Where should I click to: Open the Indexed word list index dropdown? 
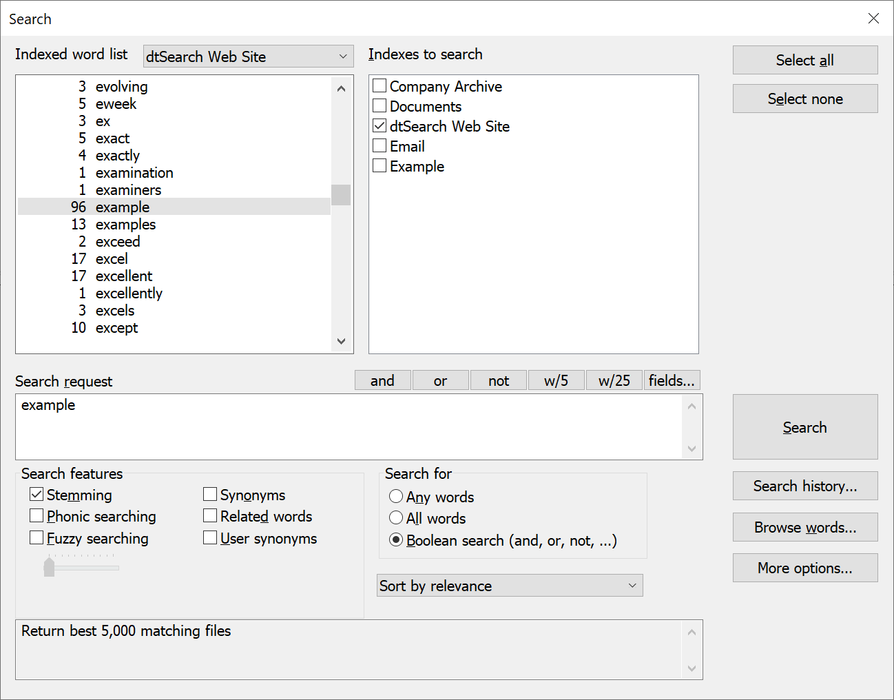point(248,56)
